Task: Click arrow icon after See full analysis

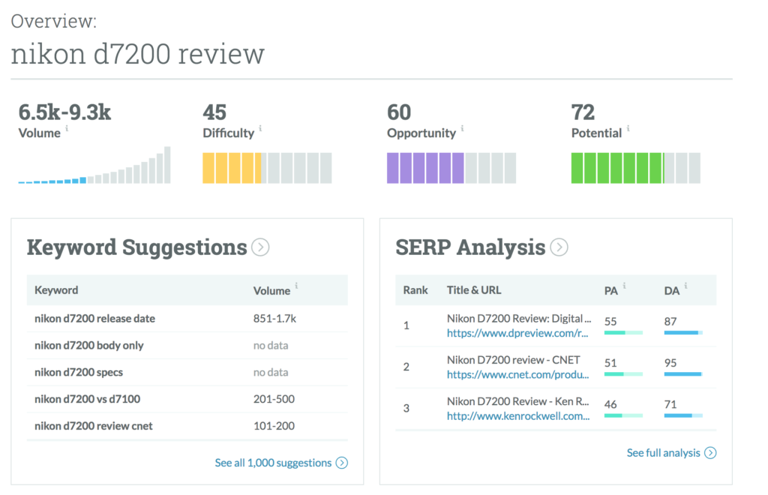Action: coord(710,453)
